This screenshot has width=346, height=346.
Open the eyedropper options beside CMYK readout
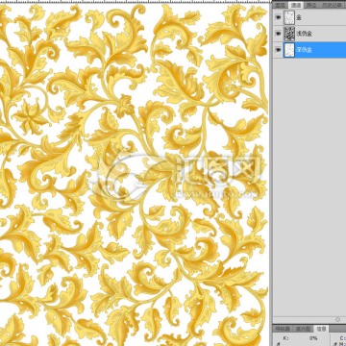pos(336,344)
